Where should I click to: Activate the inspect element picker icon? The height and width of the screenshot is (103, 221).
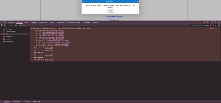[2, 22]
